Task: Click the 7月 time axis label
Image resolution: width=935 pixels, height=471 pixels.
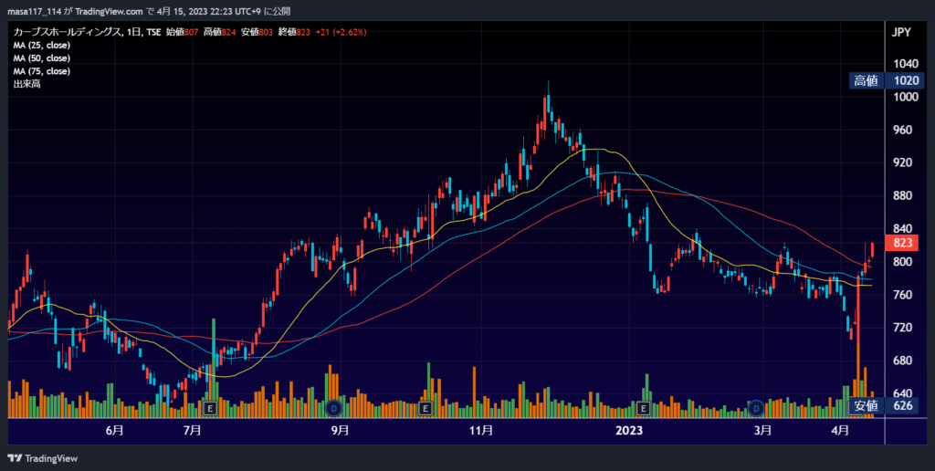Action: (192, 430)
